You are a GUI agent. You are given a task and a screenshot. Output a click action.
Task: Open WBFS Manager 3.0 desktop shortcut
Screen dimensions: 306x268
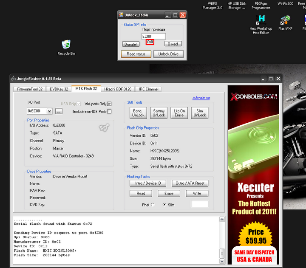point(212,6)
